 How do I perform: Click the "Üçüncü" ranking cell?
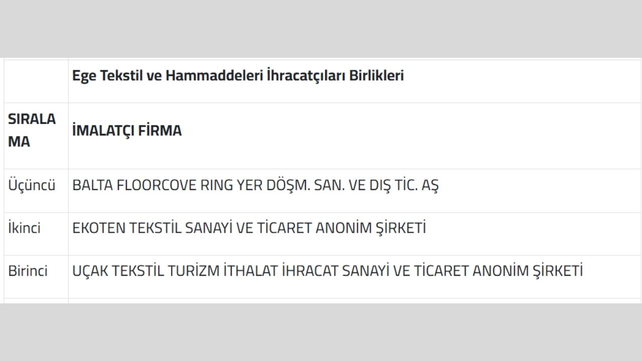point(32,186)
